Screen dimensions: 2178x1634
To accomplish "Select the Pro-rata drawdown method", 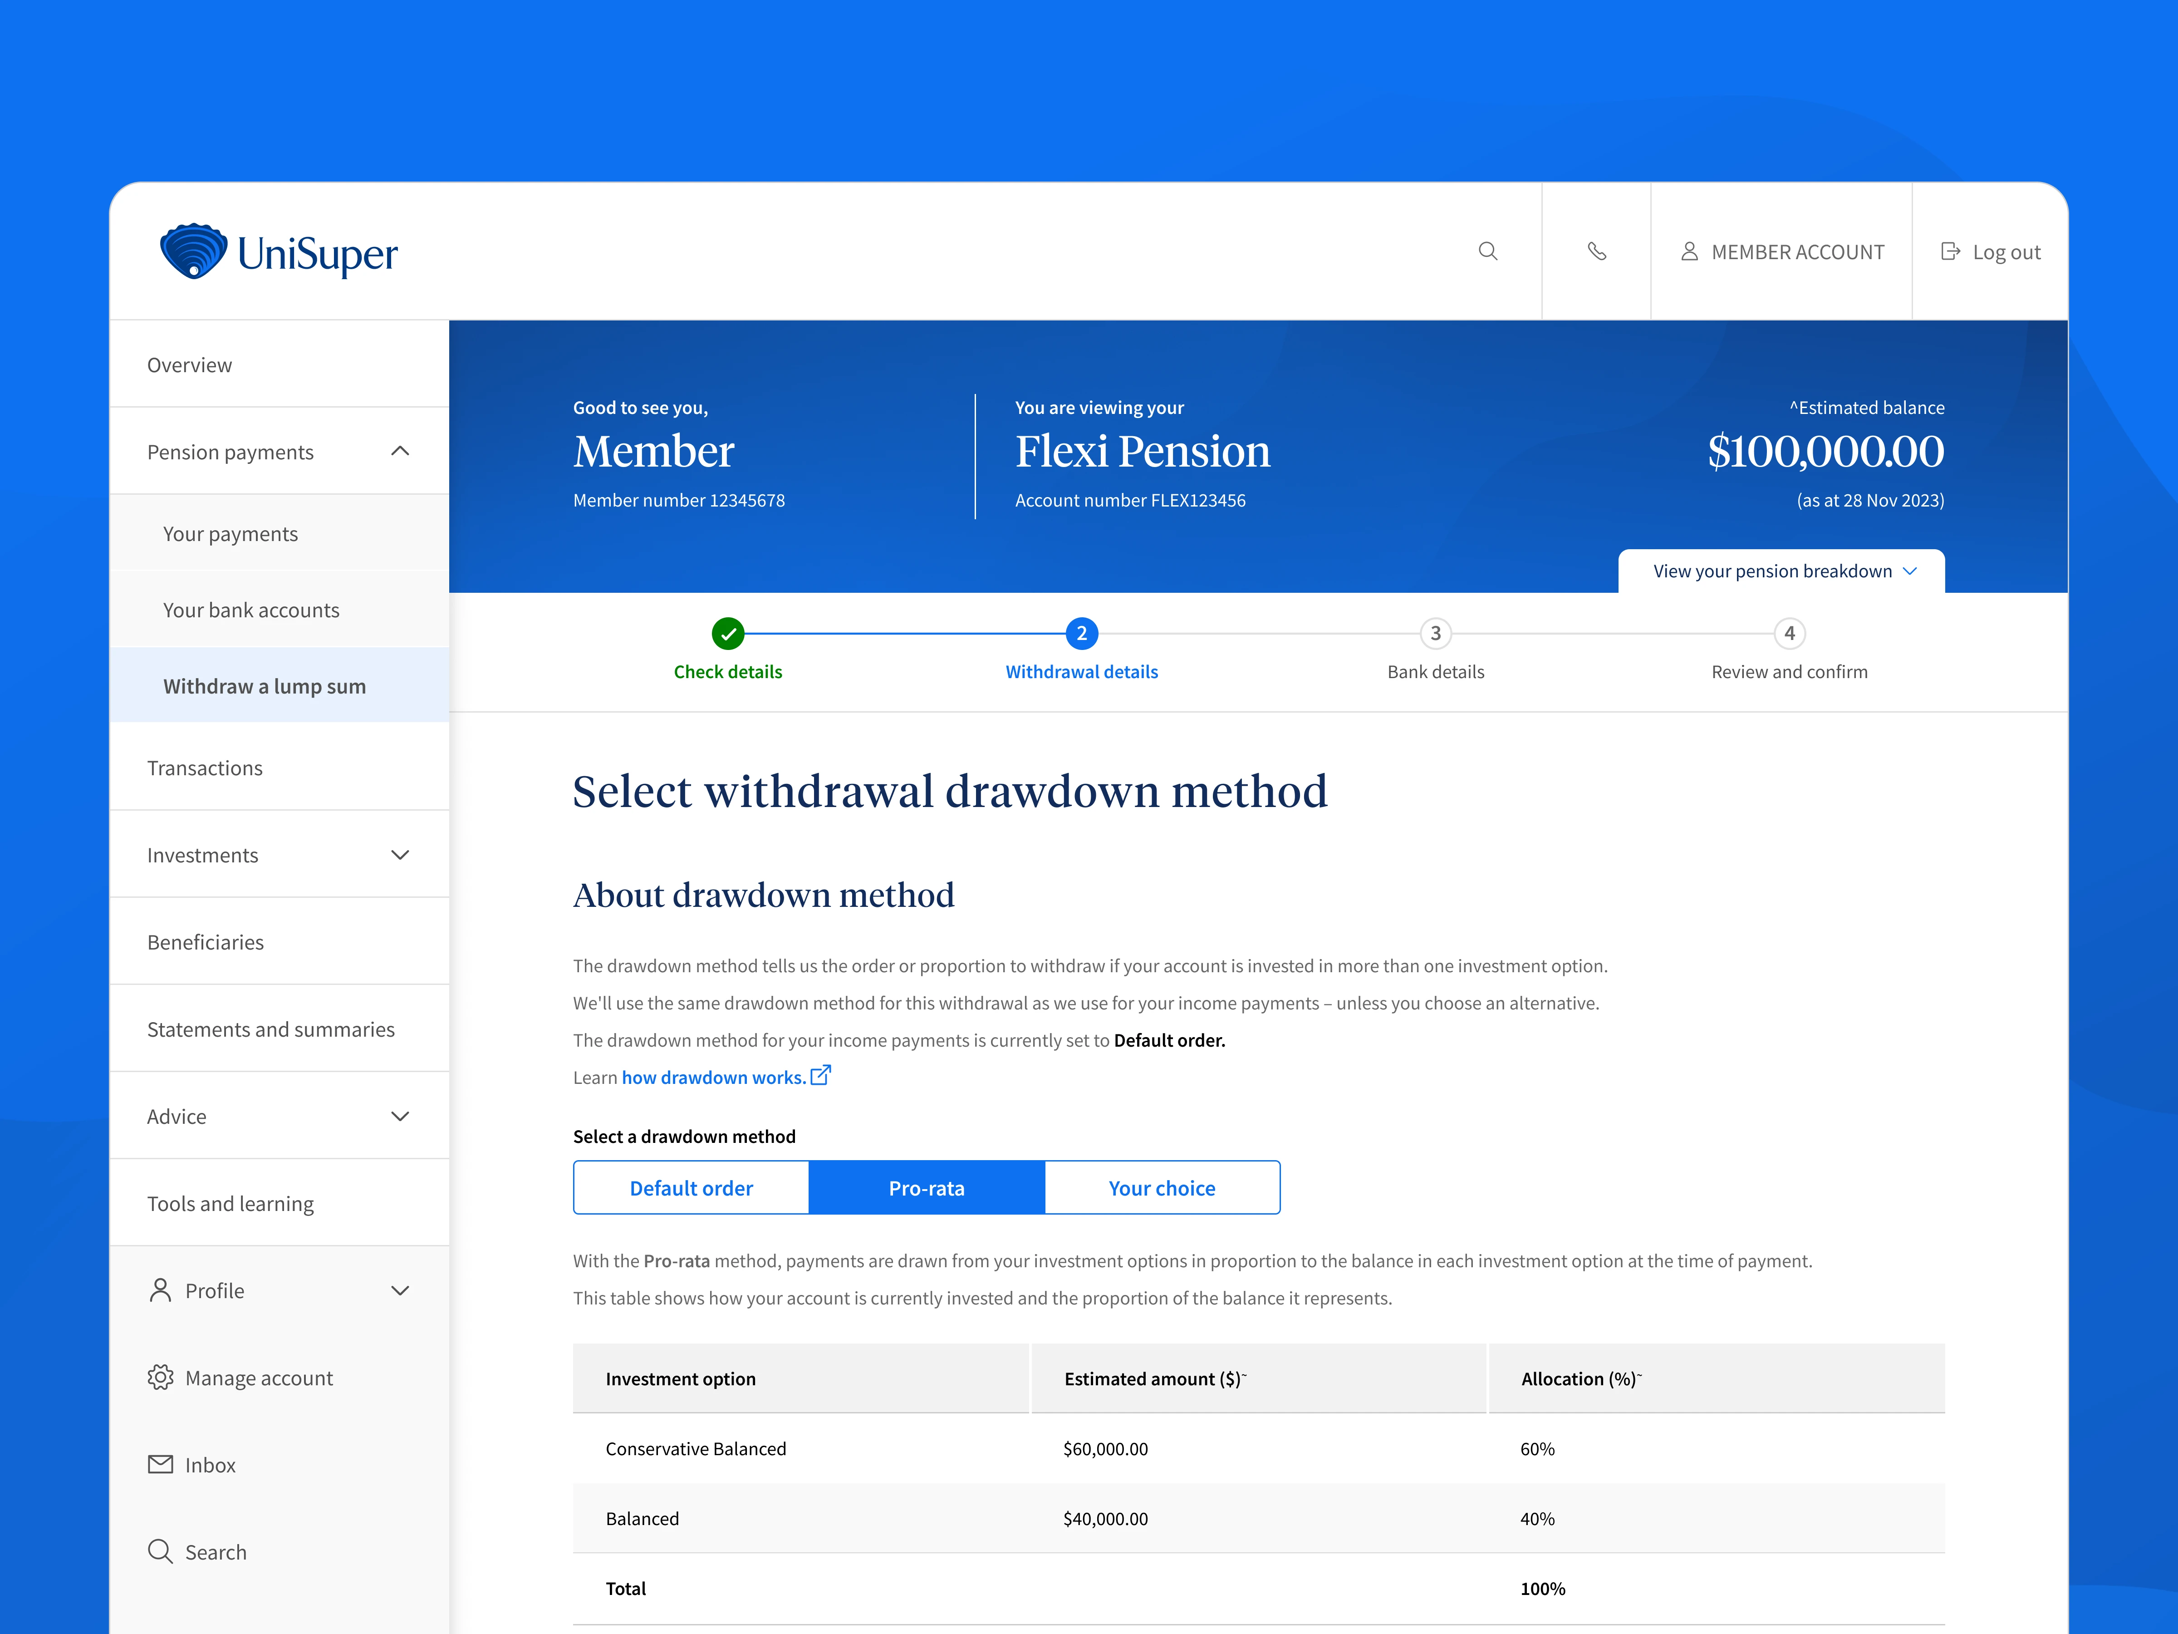I will [927, 1188].
